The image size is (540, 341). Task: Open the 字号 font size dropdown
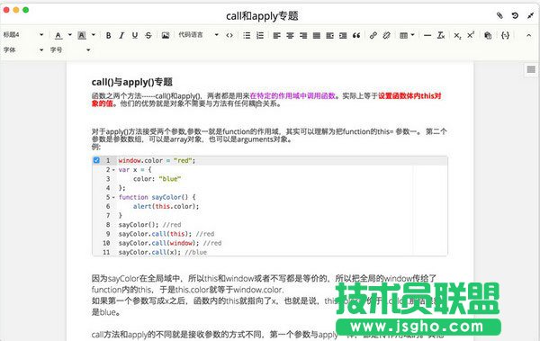pos(70,50)
